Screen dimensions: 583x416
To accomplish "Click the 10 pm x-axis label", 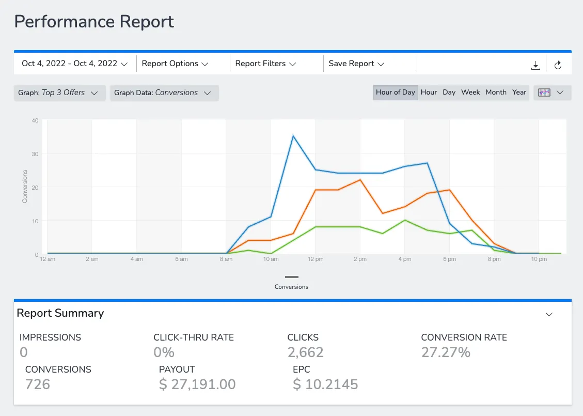I will 539,259.
